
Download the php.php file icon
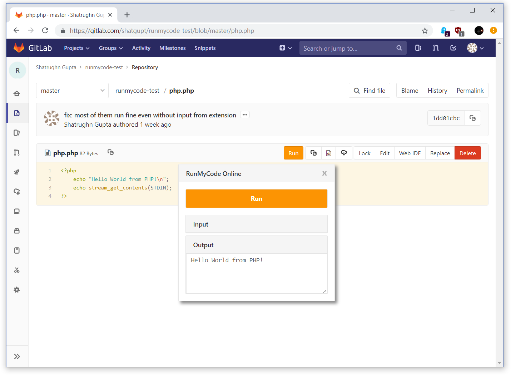(344, 153)
